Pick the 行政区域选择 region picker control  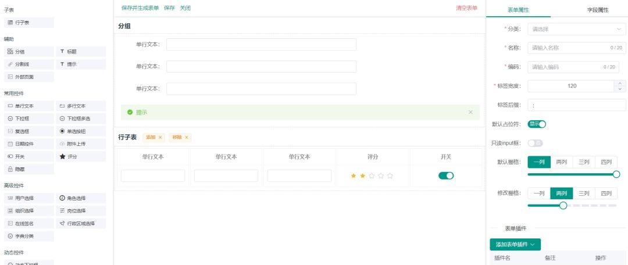81,223
